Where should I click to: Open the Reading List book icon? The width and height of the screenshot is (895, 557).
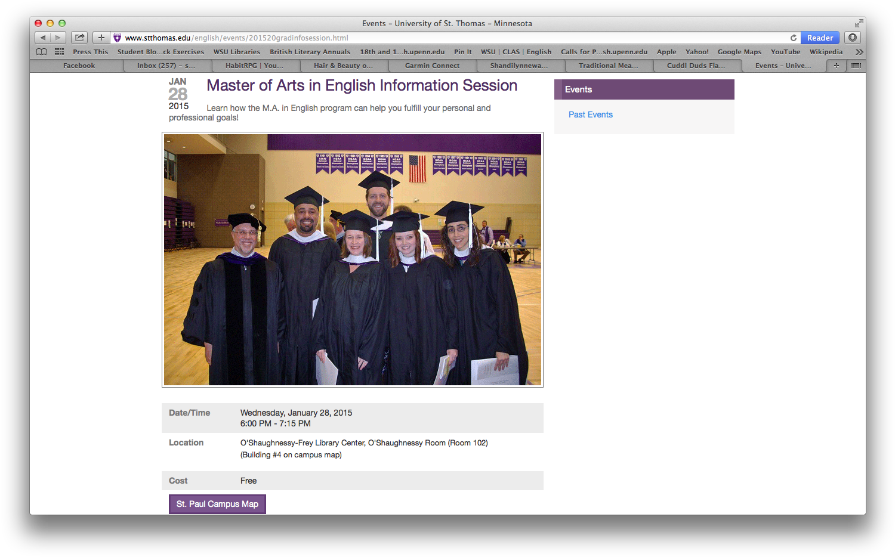pos(41,52)
